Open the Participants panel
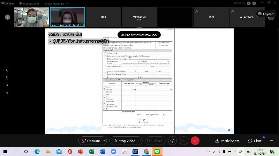279x156 pixels. click(227, 141)
